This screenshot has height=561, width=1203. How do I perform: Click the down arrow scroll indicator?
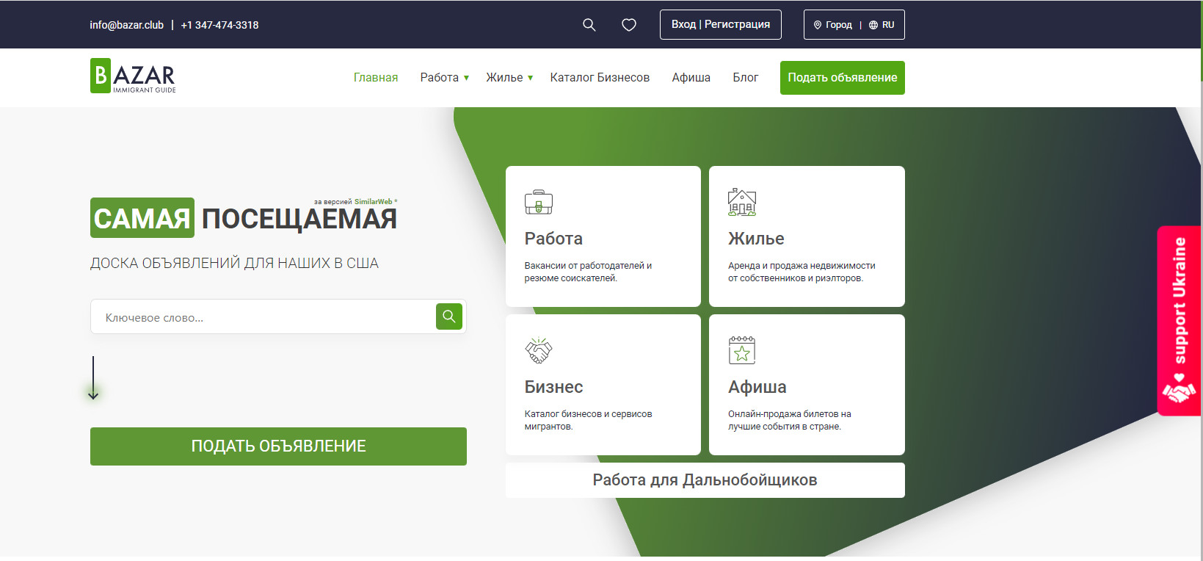click(93, 378)
